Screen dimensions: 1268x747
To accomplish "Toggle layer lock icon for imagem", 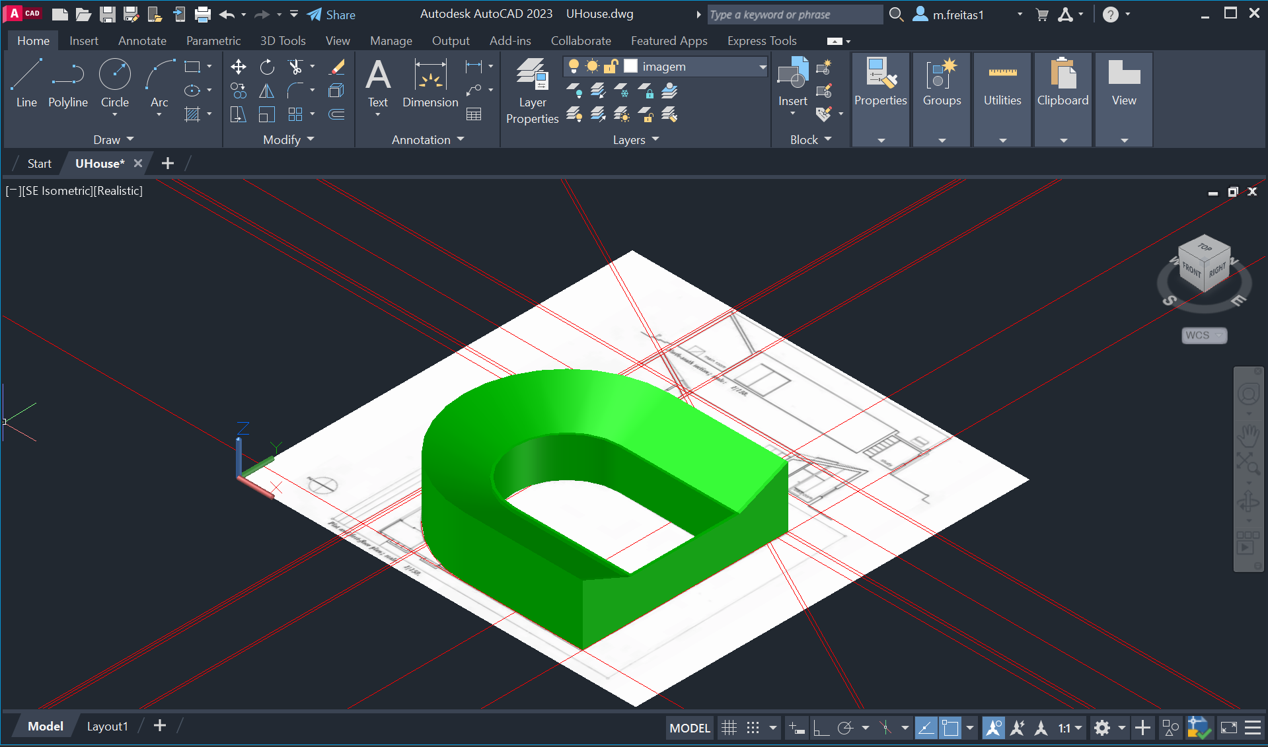I will click(611, 66).
